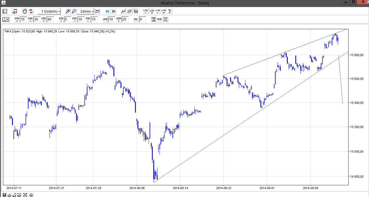
Task: Enable the BOL Bollinger bands indicator
Action: [136, 19]
